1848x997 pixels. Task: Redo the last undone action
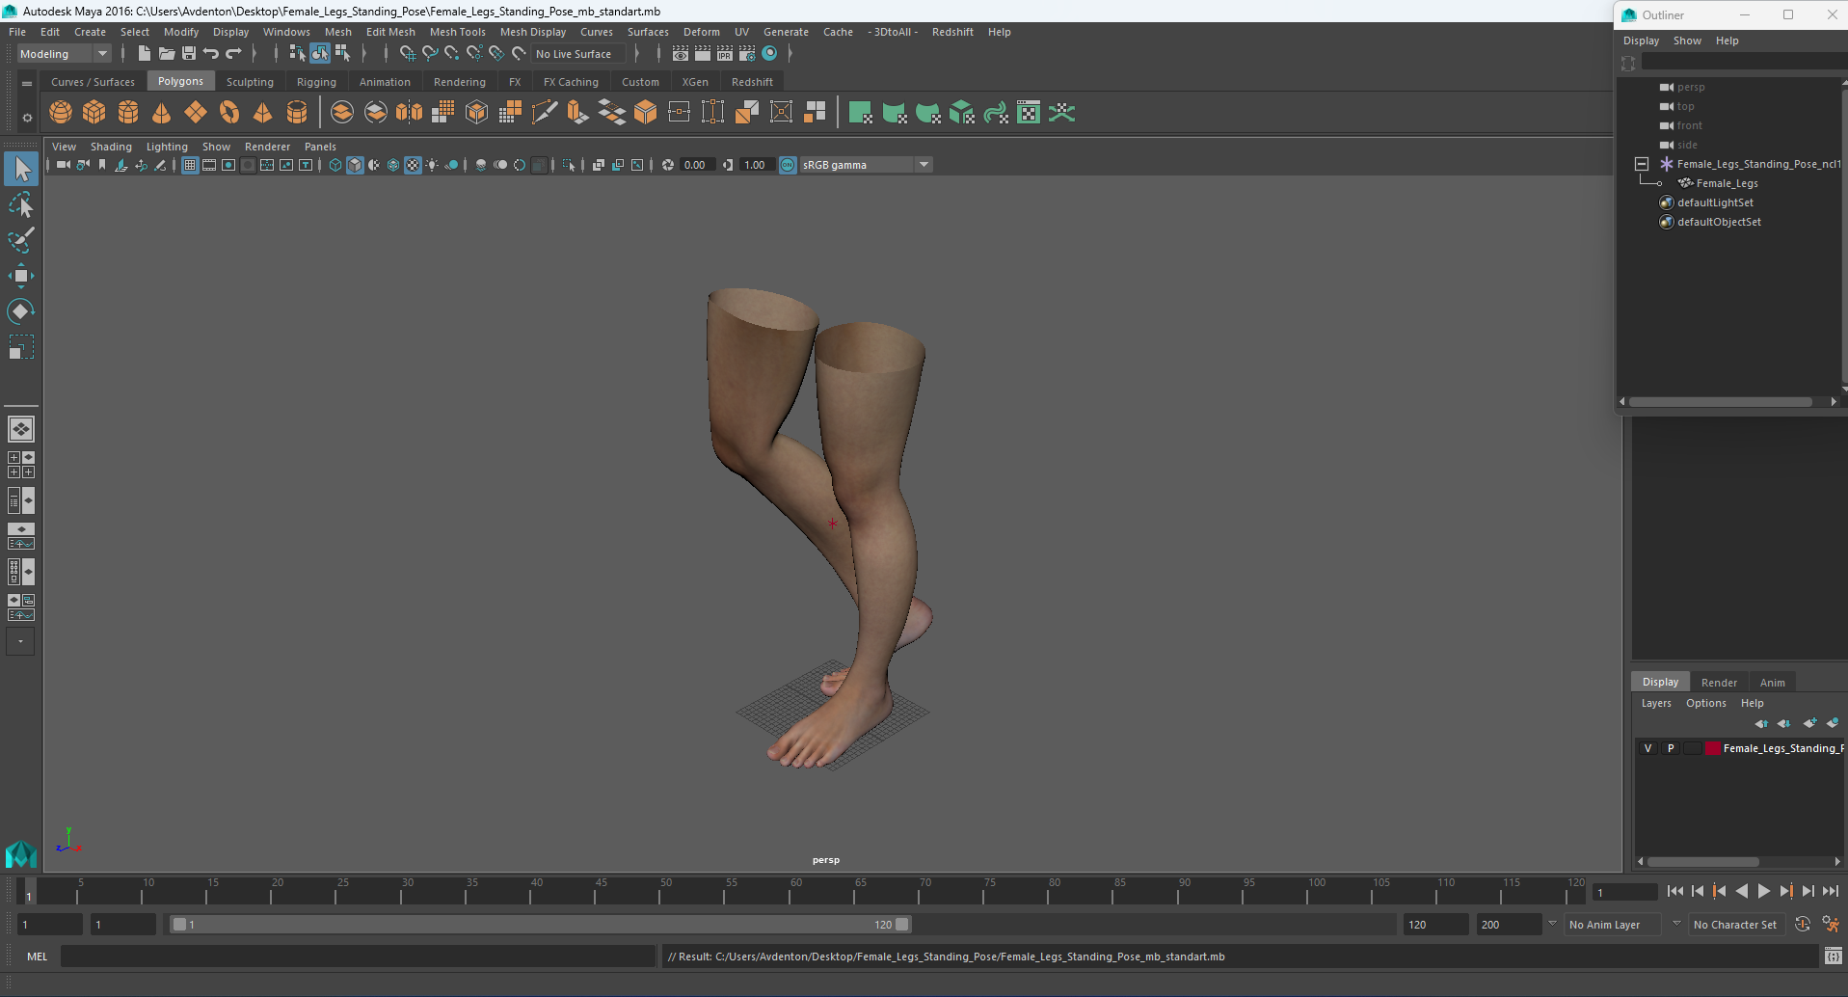[x=233, y=54]
